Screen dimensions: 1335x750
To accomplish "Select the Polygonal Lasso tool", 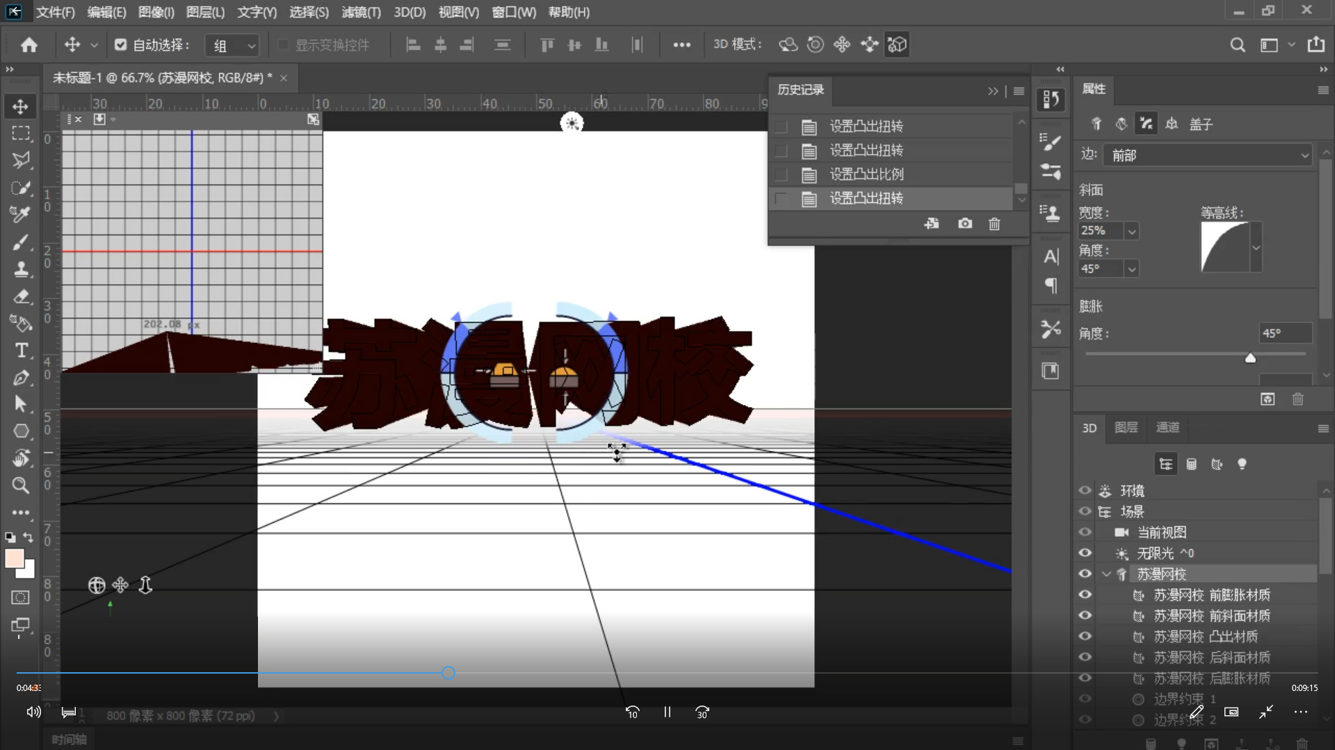I will [20, 160].
